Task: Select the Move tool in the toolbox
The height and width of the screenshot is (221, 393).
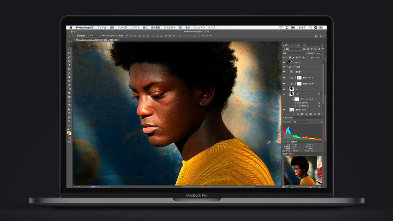Action: 69,45
